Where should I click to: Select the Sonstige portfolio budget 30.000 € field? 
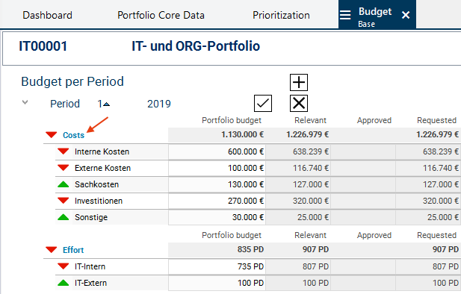(217, 217)
